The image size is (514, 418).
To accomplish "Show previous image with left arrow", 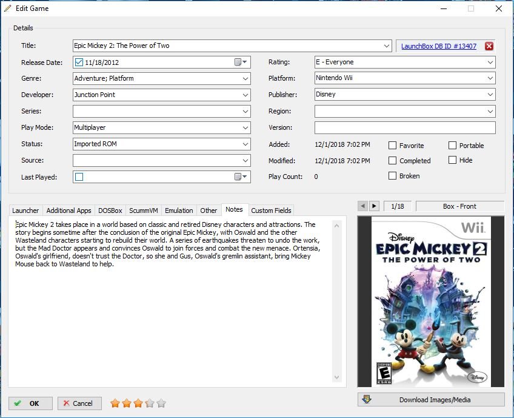I will (x=362, y=206).
